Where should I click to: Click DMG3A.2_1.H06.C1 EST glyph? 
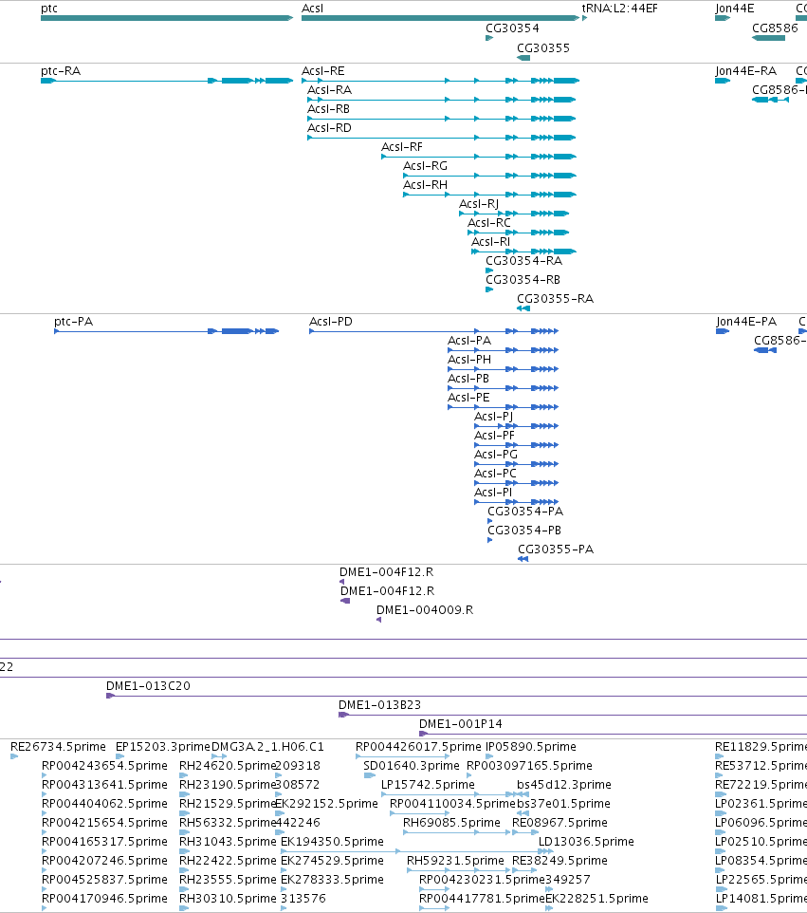click(219, 756)
